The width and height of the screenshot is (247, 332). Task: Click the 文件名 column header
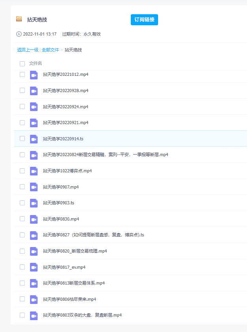point(35,63)
